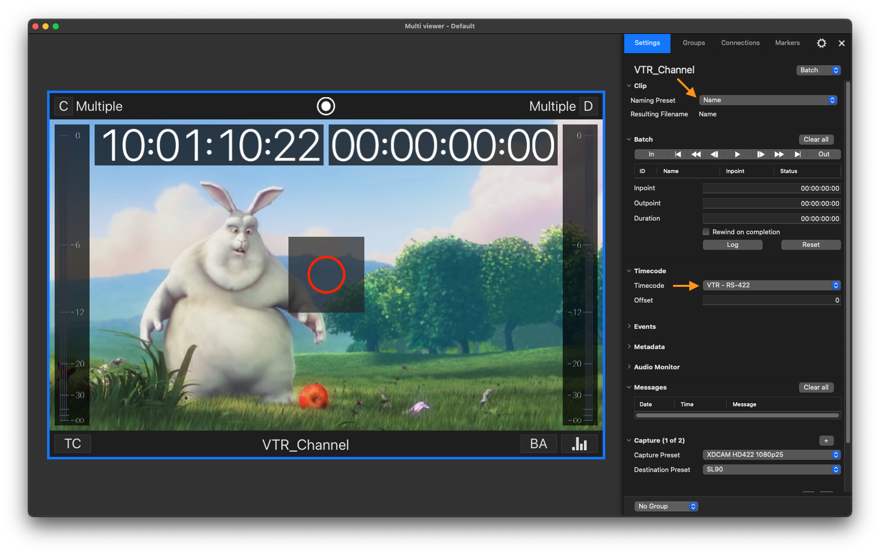Collapse the Clip section
Screen dimensions: 880x554
[629, 86]
